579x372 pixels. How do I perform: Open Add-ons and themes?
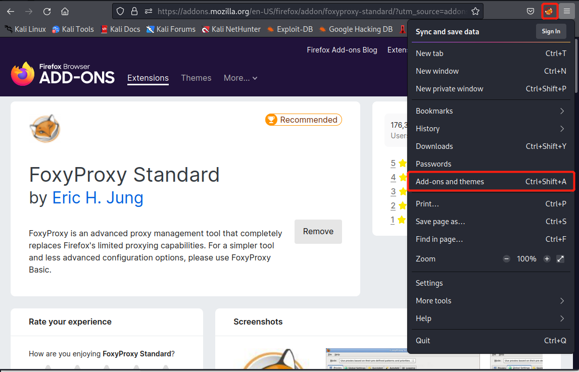(x=491, y=181)
